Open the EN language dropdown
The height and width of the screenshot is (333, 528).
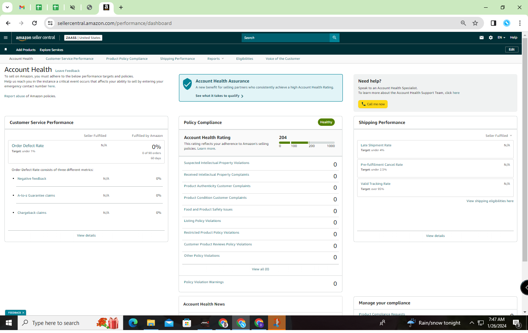501,37
